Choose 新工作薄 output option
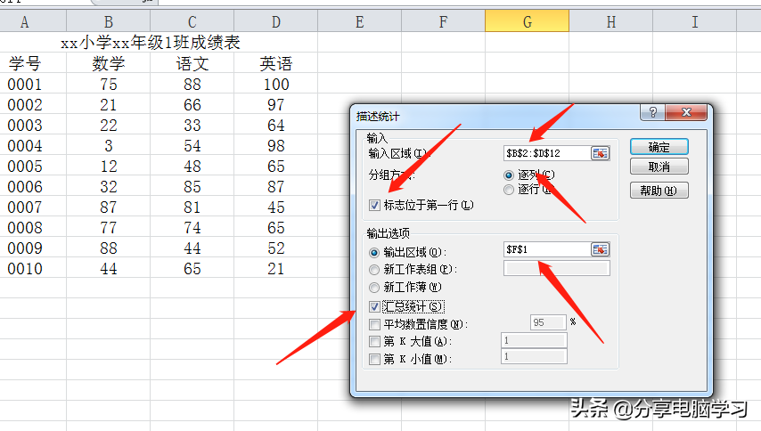Screen dimensions: 761x431 (373, 288)
